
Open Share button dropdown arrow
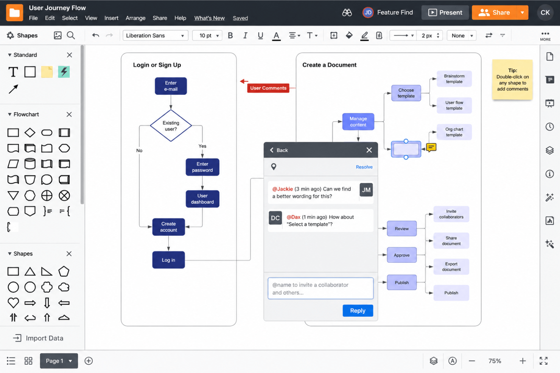pos(523,12)
